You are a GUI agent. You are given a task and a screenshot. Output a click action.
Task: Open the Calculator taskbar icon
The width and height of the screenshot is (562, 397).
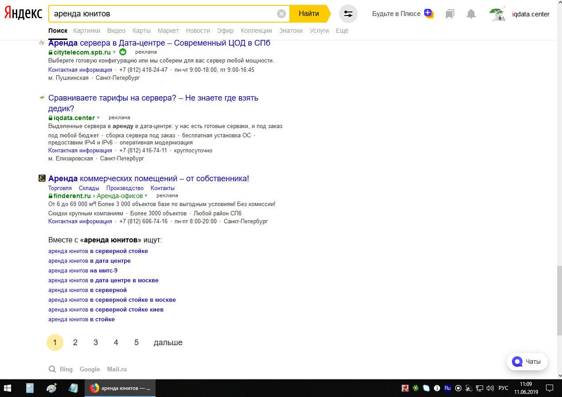point(30,388)
